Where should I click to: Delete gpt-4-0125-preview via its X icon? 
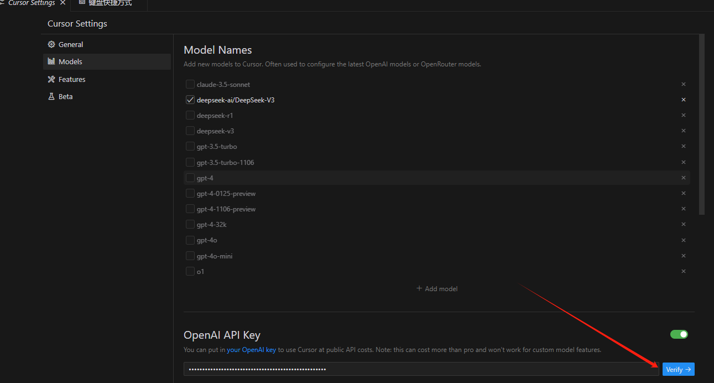(x=684, y=194)
